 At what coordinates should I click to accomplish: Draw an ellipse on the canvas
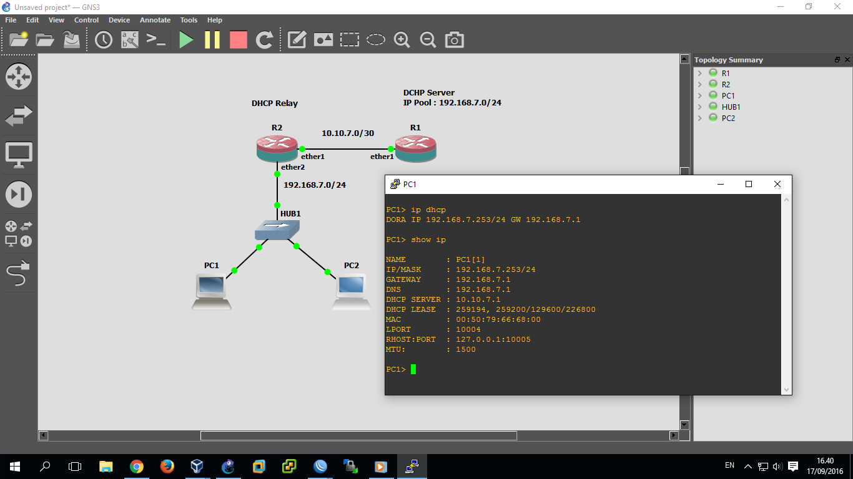tap(375, 39)
